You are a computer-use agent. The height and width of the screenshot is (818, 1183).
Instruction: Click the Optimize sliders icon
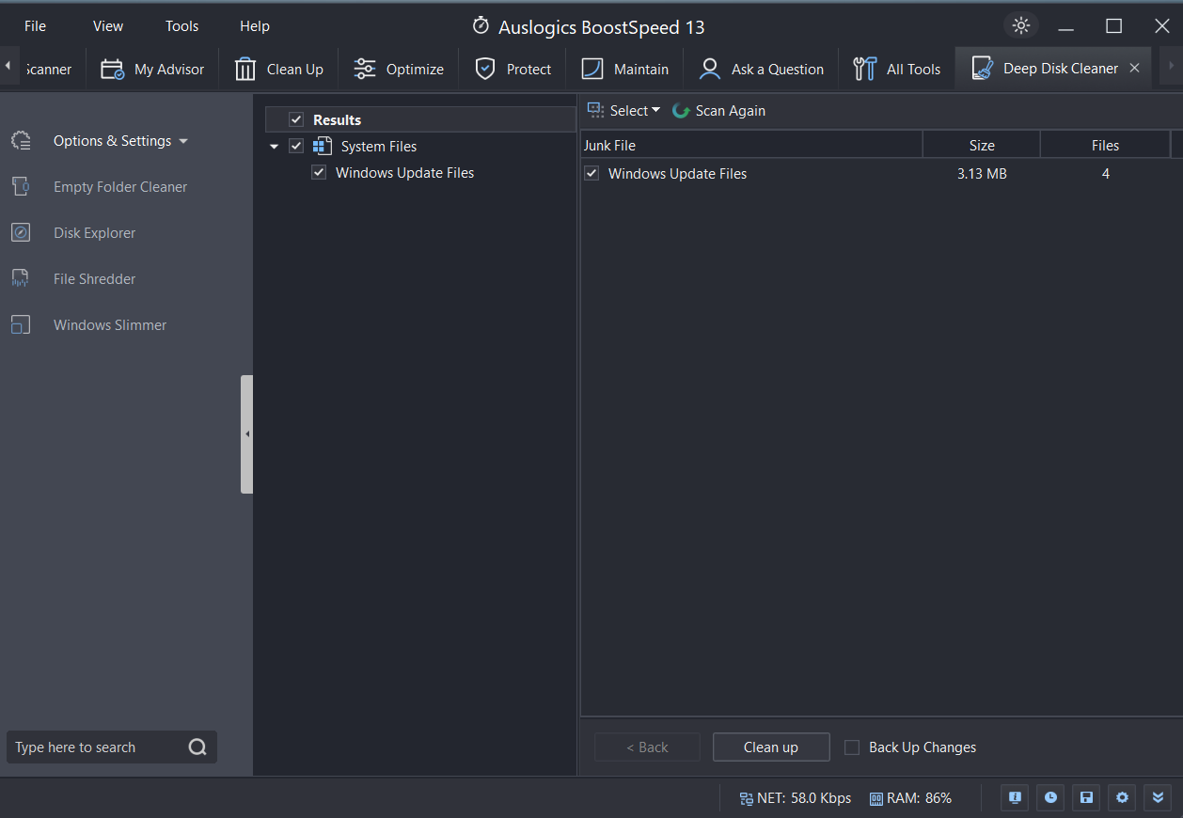[365, 69]
